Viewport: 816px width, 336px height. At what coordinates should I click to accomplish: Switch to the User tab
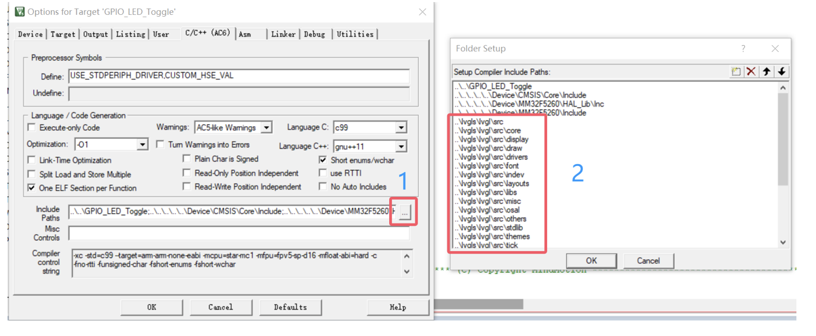(161, 34)
